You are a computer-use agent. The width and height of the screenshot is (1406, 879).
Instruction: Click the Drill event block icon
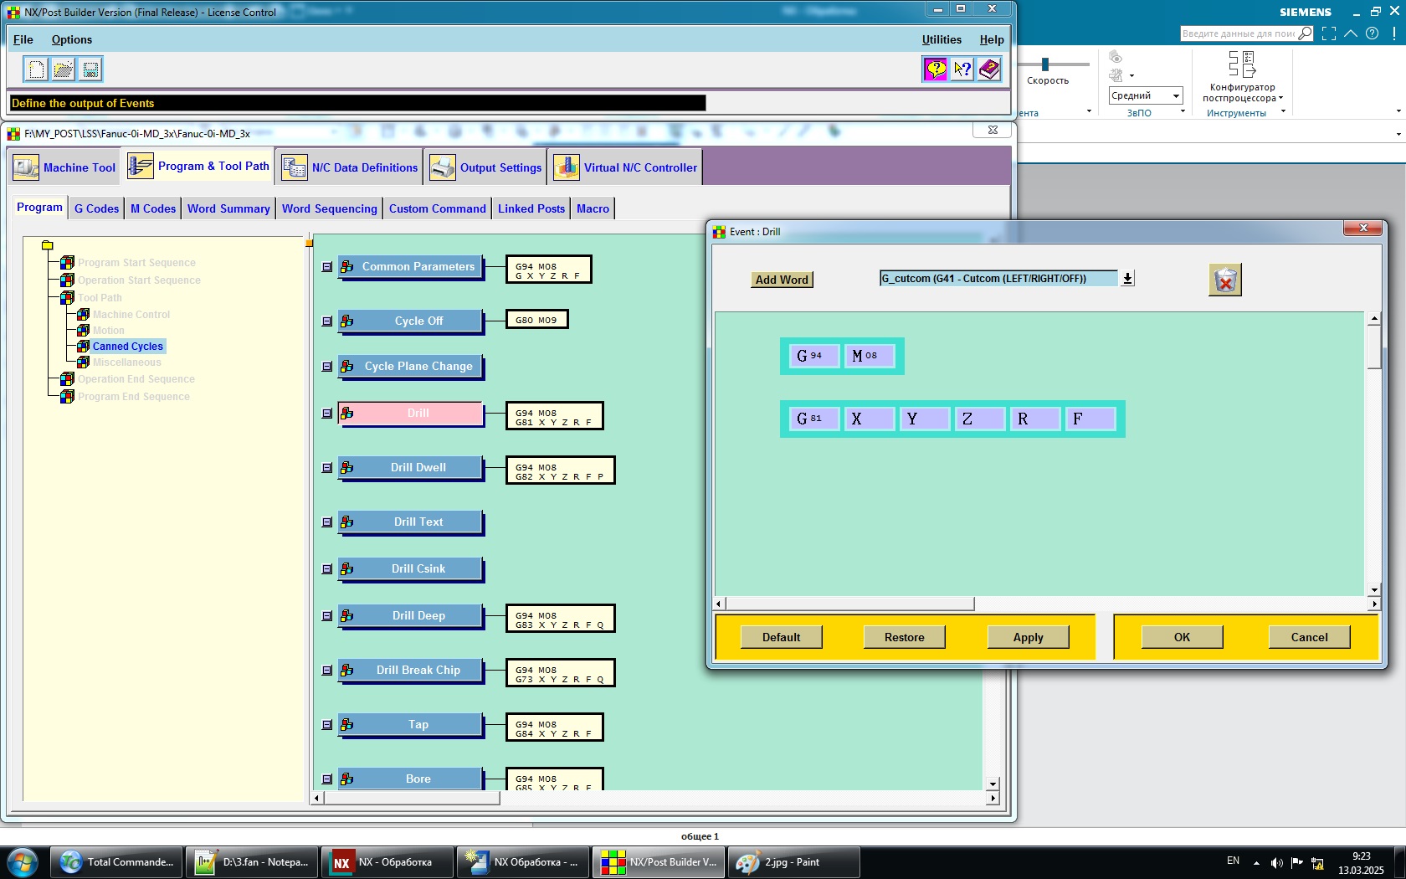(347, 414)
